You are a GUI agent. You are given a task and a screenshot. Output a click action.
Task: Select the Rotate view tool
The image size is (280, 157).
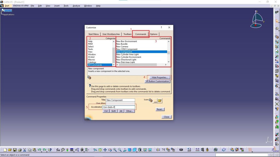pyautogui.click(x=110, y=150)
